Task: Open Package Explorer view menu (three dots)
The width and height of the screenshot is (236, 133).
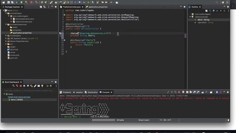Action: tap(48, 7)
